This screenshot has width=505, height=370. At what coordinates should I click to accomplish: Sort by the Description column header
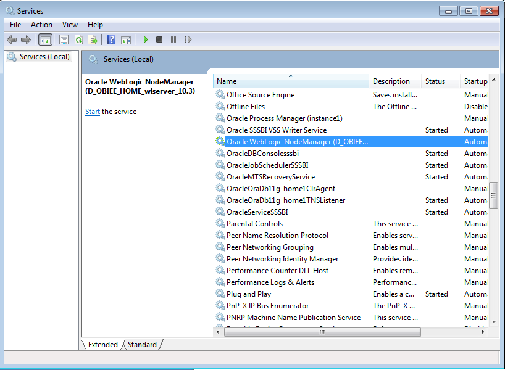pos(395,81)
